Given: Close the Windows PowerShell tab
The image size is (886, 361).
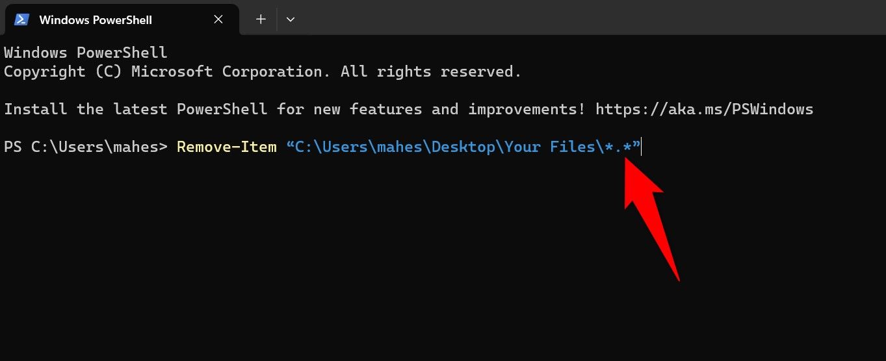Looking at the screenshot, I should click(218, 19).
